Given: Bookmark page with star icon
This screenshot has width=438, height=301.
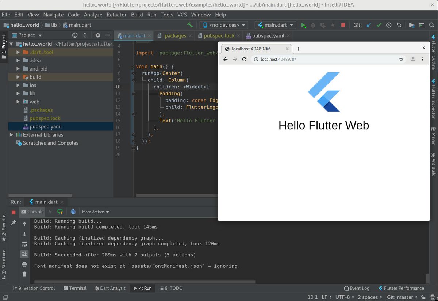Looking at the screenshot, I should 401,59.
